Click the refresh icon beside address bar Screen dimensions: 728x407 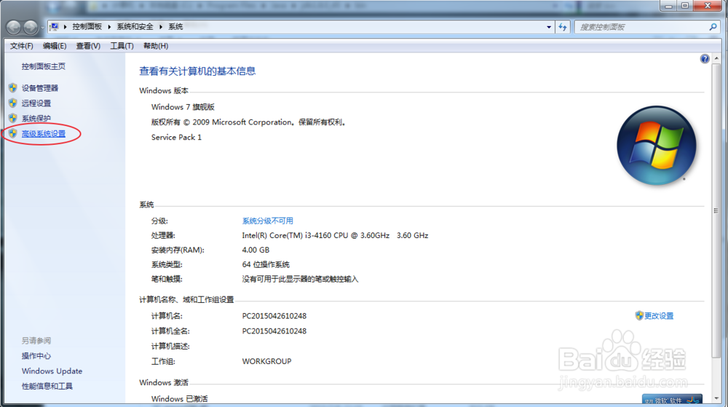pos(563,27)
